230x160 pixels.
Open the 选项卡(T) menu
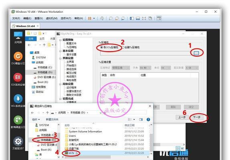click(x=66, y=18)
